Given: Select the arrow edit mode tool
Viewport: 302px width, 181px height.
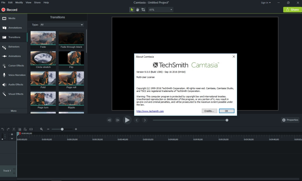Looking at the screenshot, I should click(132, 10).
